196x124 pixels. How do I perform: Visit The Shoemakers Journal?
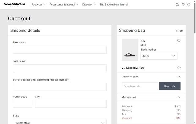pyautogui.click(x=114, y=5)
